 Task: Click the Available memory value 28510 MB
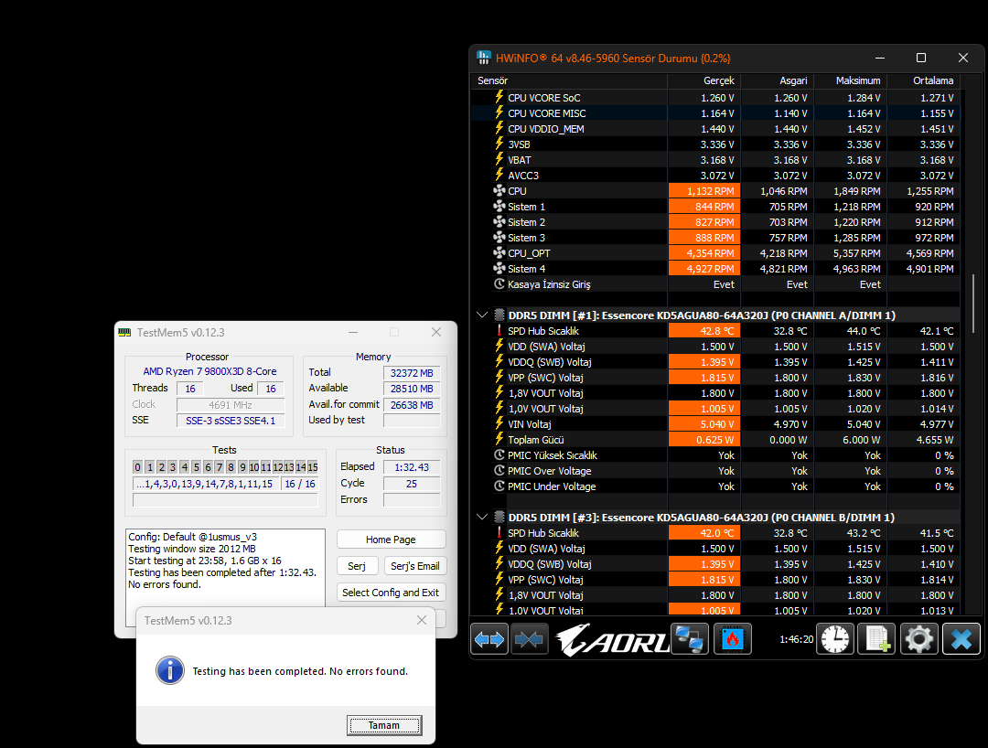412,389
